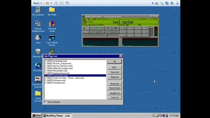This screenshot has height=118, width=210.
Task: Select C:\MOD\reminiscence.mod entry
Action: click(75, 73)
